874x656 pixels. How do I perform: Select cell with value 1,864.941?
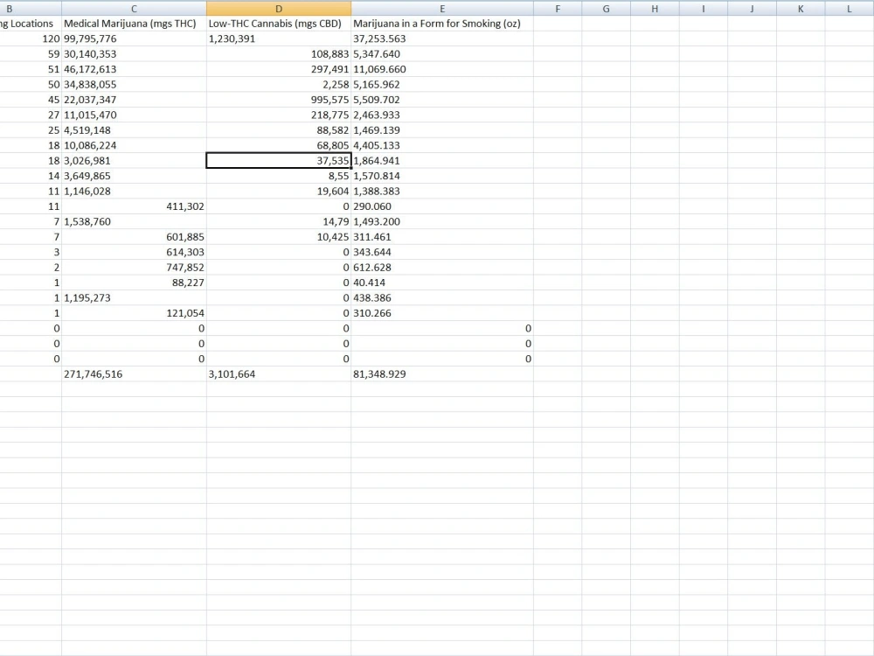(x=442, y=161)
